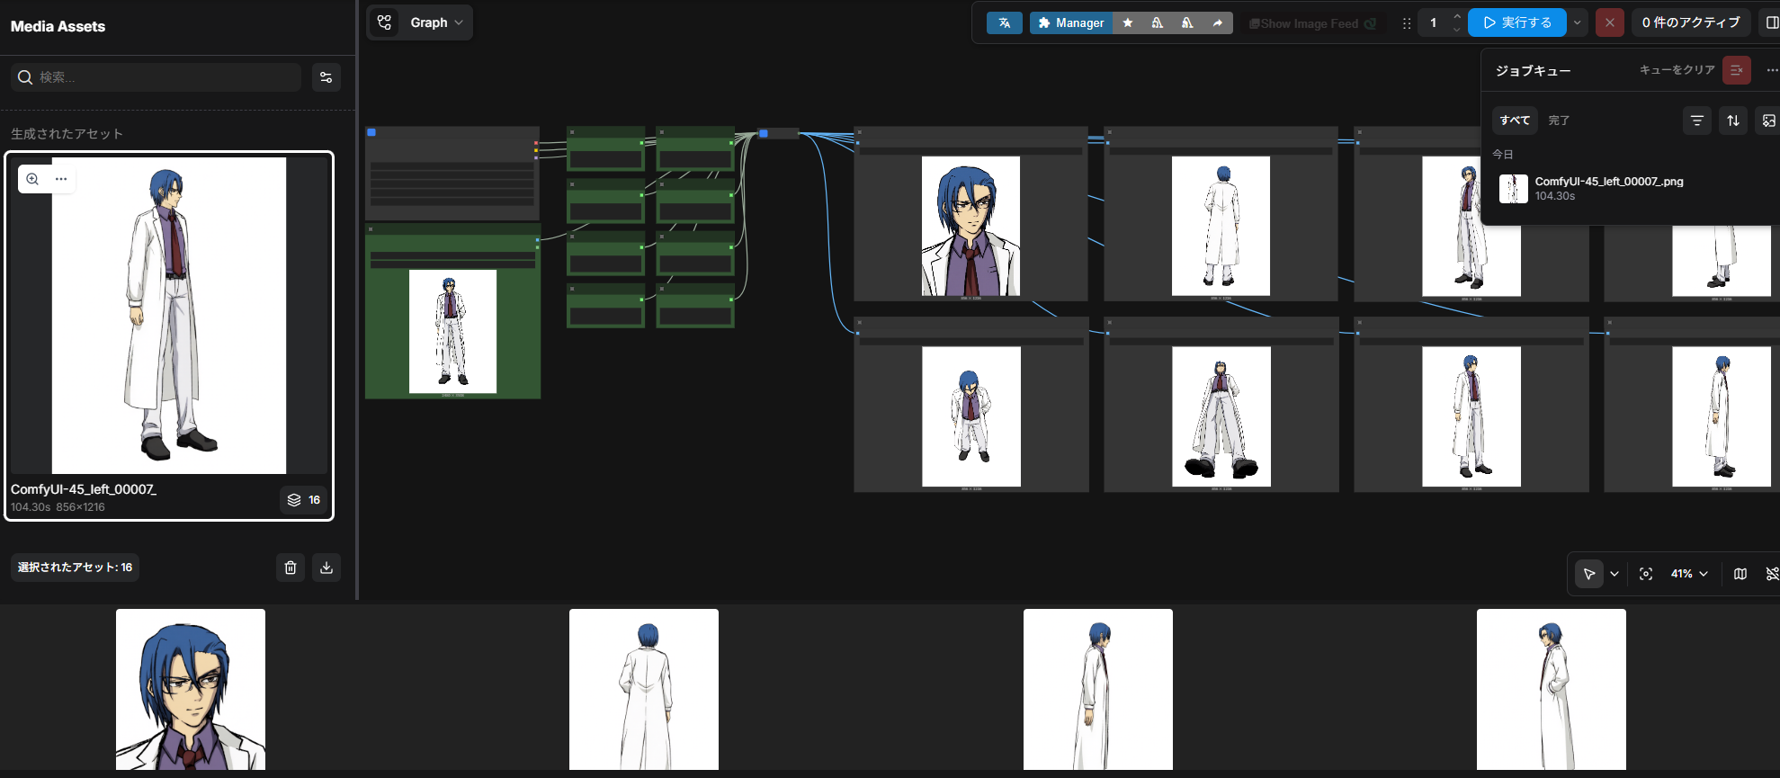Image resolution: width=1780 pixels, height=778 pixels.
Task: Increase the batch count stepper
Action: click(1457, 16)
